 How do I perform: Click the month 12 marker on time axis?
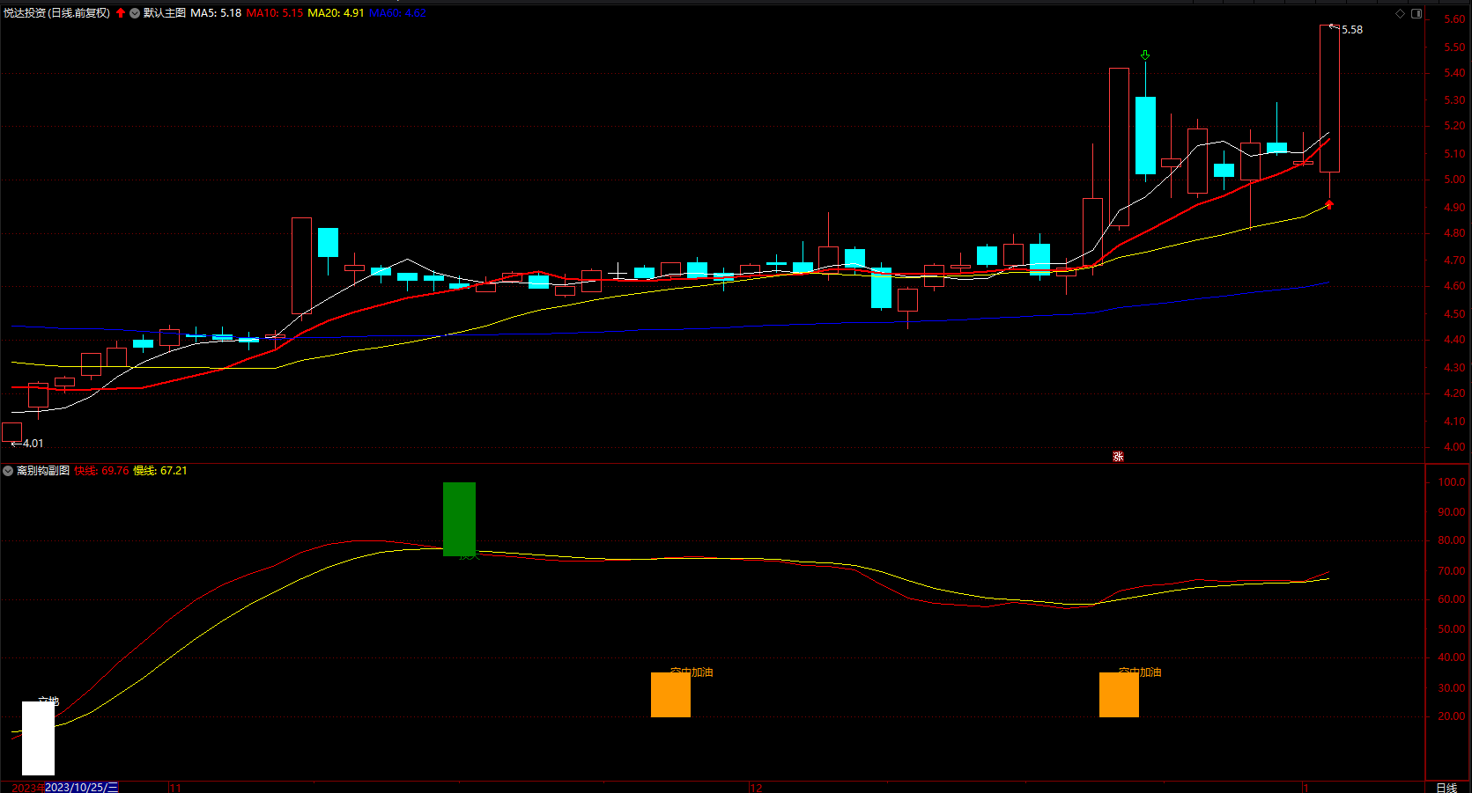(756, 788)
